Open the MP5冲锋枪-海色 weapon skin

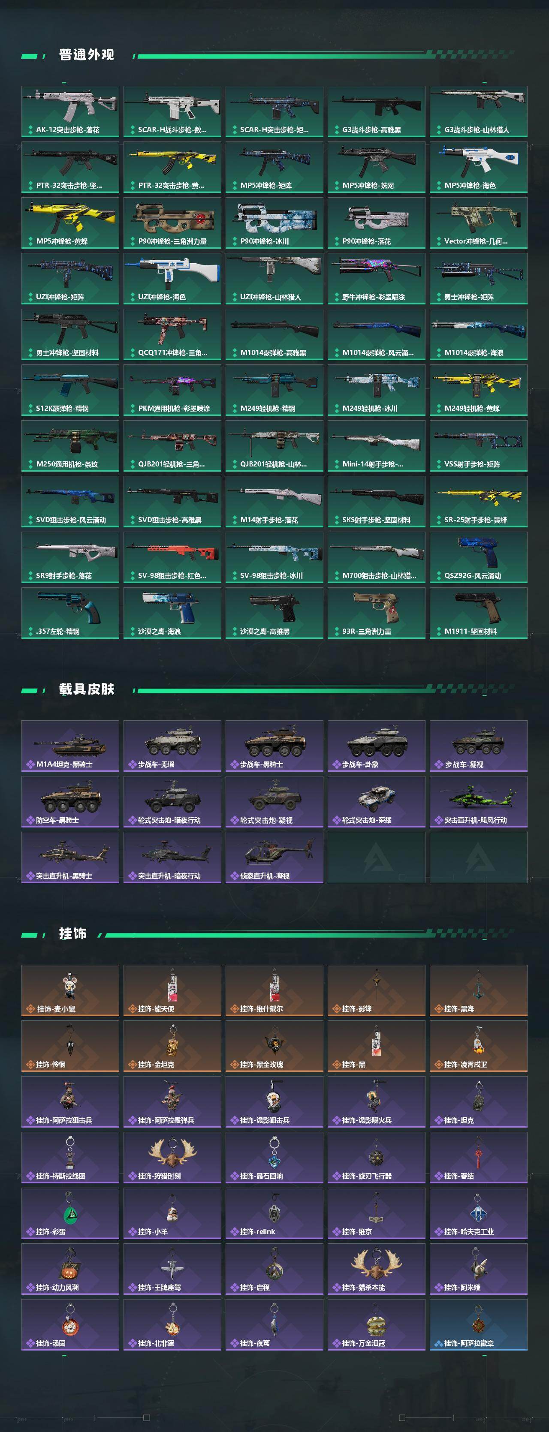point(478,167)
